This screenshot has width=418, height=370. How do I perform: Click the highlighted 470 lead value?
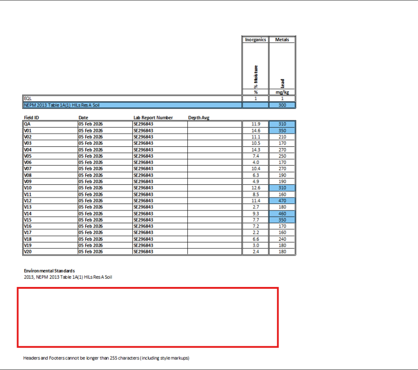tap(282, 201)
